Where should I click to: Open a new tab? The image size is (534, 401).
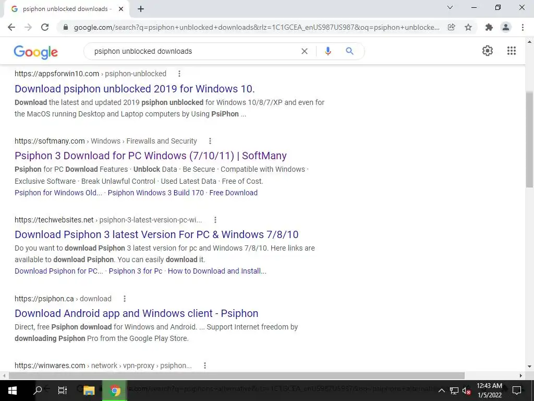tap(141, 9)
